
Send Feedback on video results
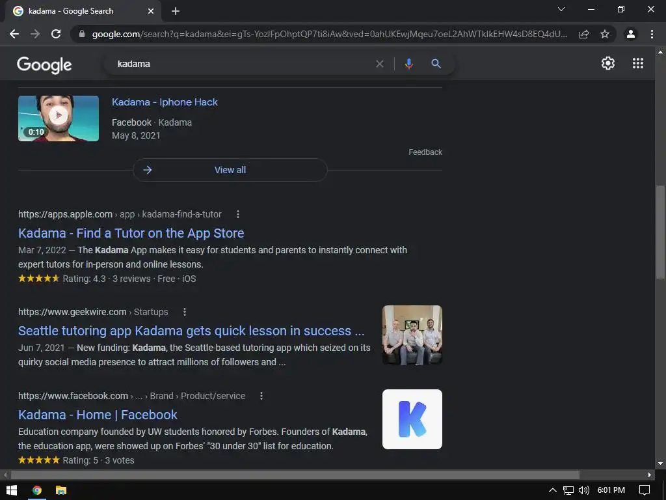pyautogui.click(x=425, y=152)
